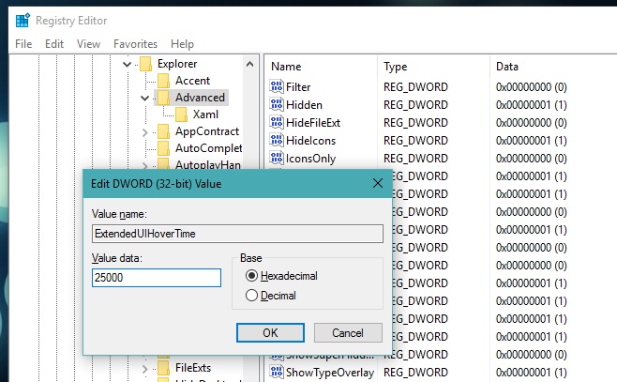Image resolution: width=617 pixels, height=382 pixels.
Task: Click the REG_DWORD type of Filter row
Action: pyautogui.click(x=415, y=86)
